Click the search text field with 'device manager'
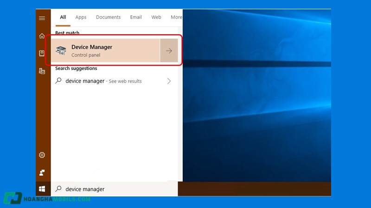Screen dimensions: 371x208 pos(116,189)
